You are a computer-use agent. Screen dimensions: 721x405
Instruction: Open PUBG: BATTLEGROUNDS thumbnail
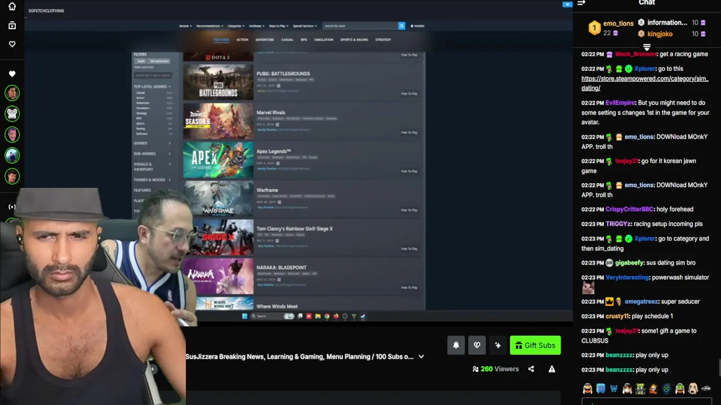(219, 83)
